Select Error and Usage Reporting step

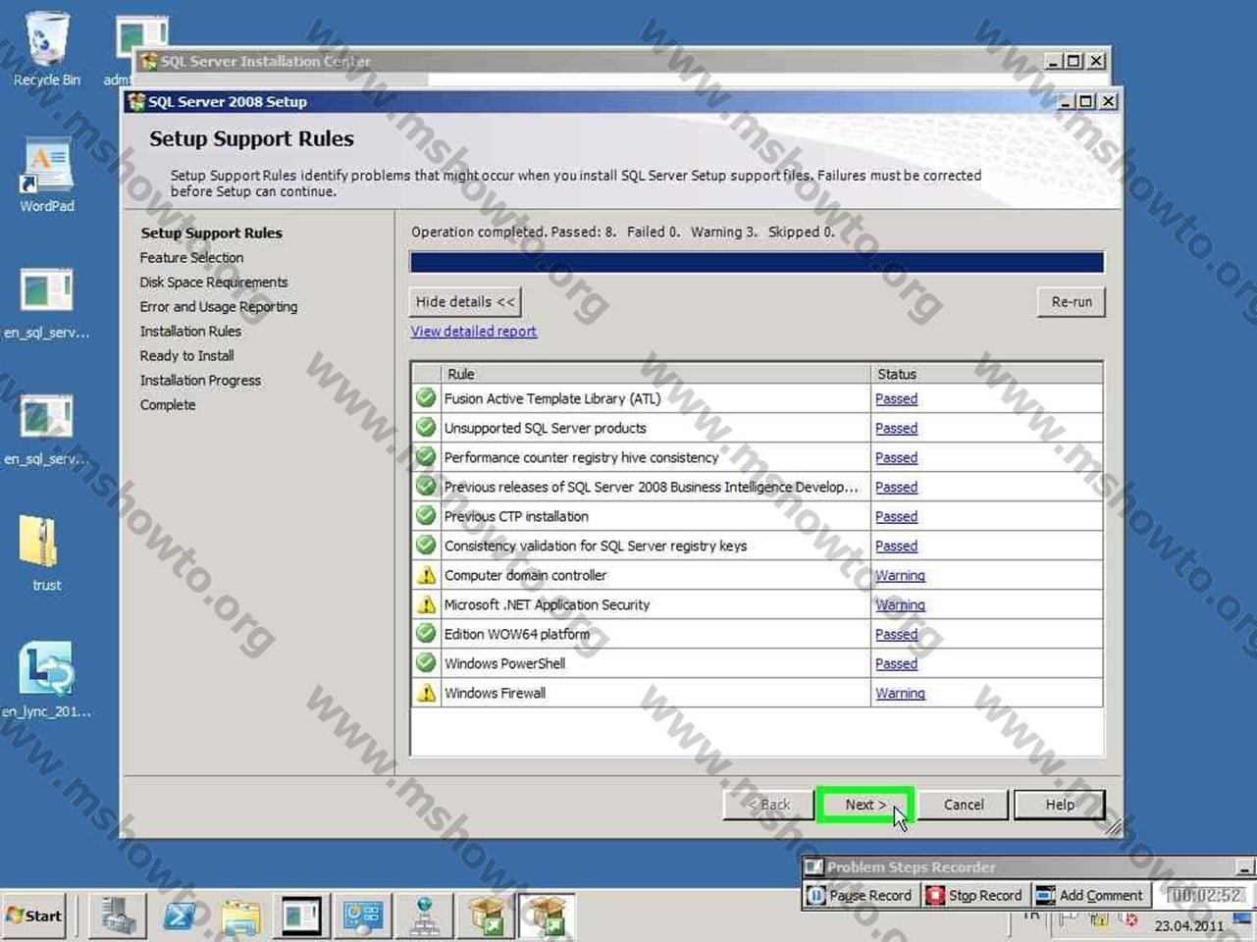218,307
